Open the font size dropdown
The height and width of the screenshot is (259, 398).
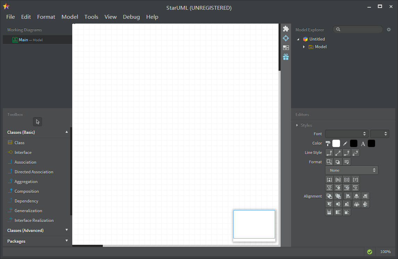pyautogui.click(x=380, y=134)
